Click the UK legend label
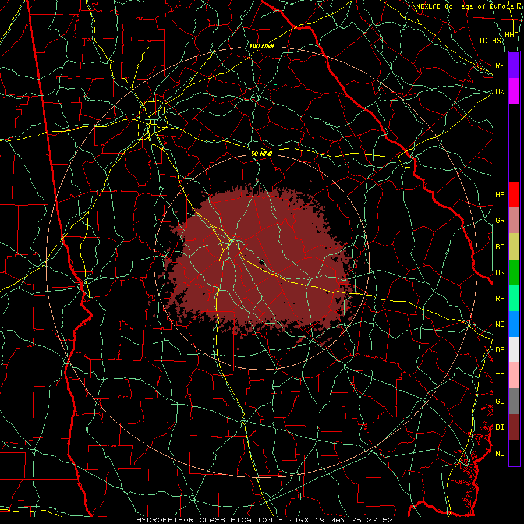 pos(500,91)
